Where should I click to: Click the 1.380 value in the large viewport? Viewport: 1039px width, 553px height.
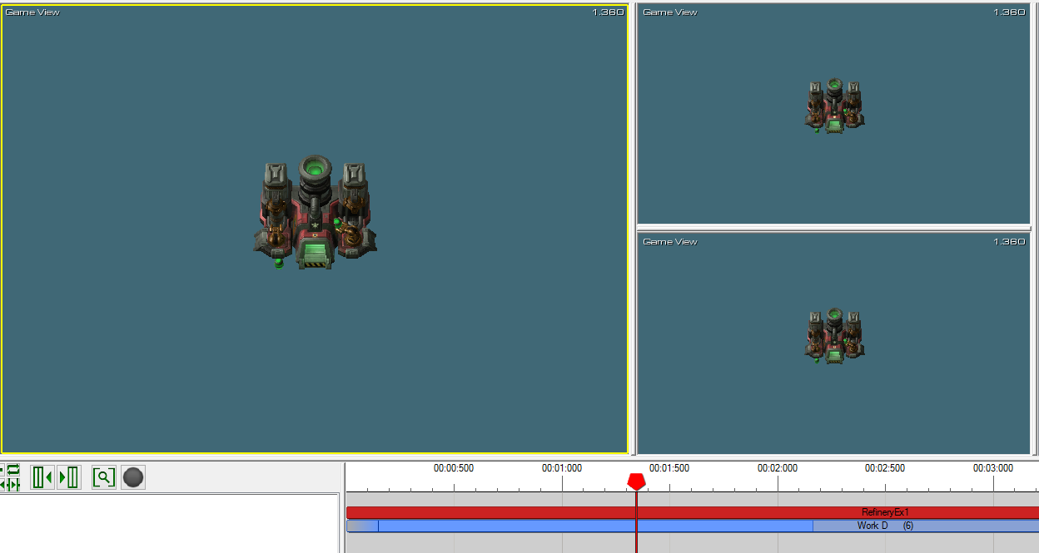[x=608, y=12]
